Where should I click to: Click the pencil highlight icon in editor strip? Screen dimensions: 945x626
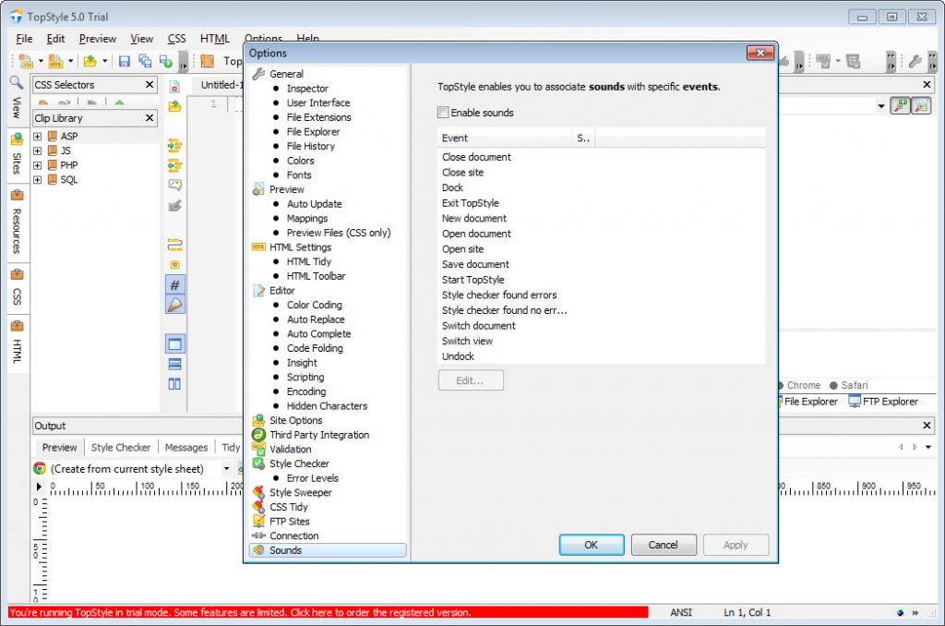click(174, 305)
